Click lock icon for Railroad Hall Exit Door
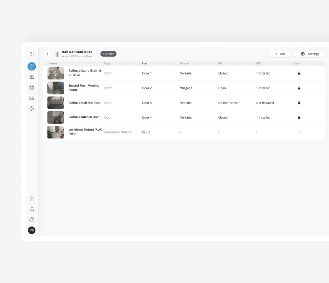 coord(299,103)
